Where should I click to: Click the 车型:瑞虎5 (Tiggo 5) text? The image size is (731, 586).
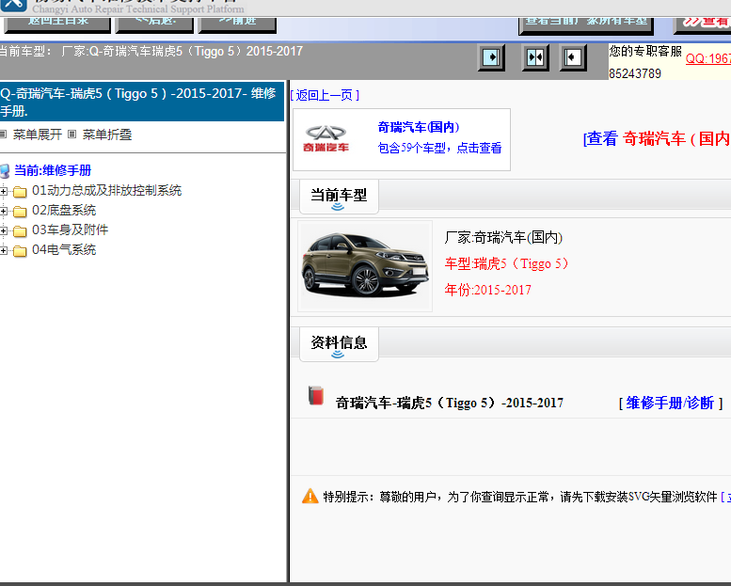(x=507, y=264)
